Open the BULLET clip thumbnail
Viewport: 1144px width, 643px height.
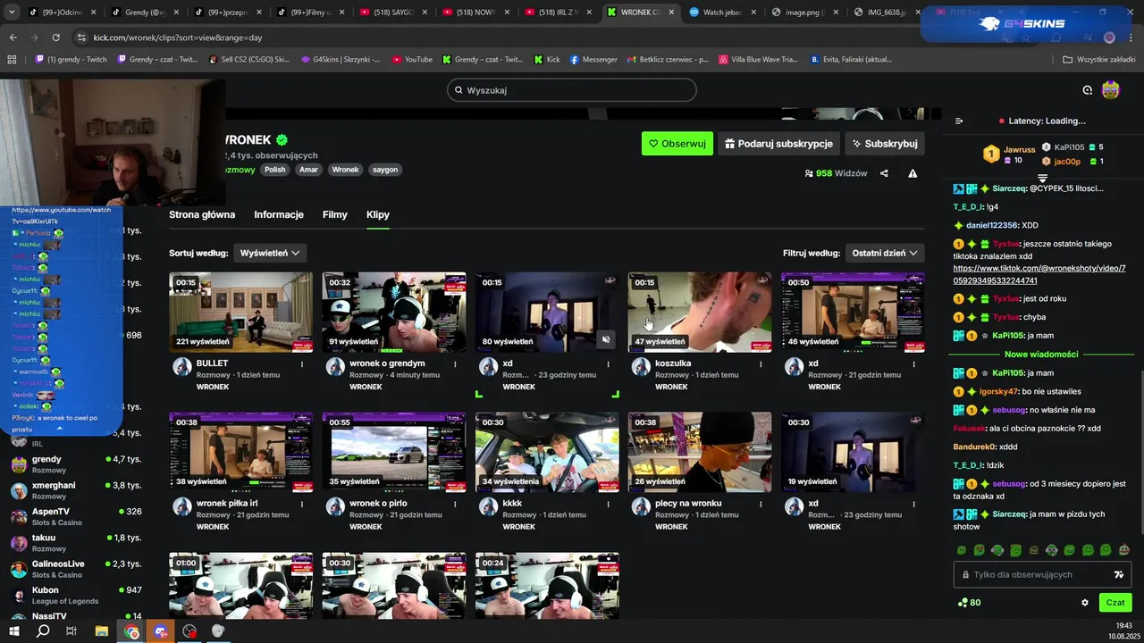pos(241,313)
